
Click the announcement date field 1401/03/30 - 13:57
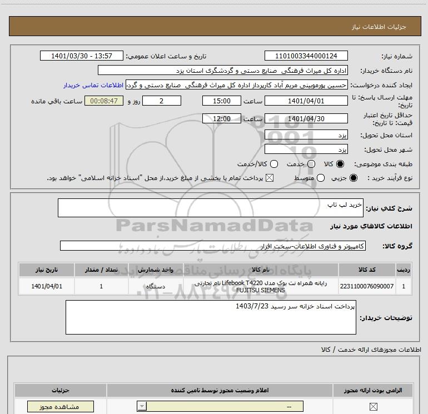(x=82, y=56)
